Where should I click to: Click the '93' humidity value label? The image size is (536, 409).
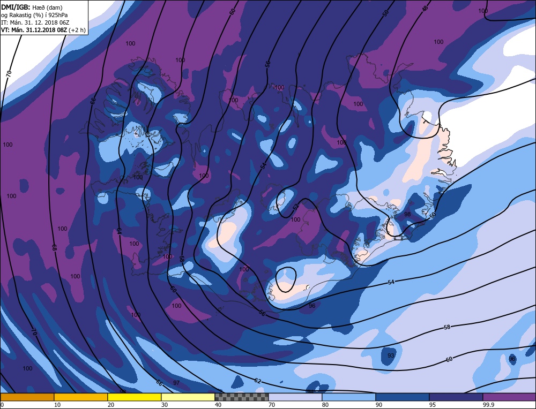[391, 355]
